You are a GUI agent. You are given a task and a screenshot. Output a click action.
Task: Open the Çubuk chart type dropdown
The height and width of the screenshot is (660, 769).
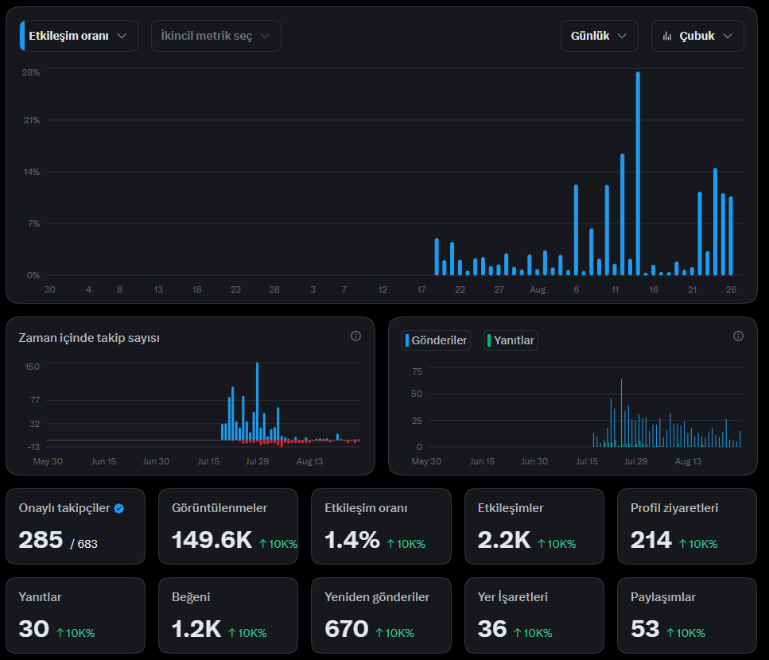(x=697, y=36)
